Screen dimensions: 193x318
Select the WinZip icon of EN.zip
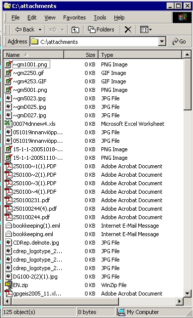coord(8,285)
